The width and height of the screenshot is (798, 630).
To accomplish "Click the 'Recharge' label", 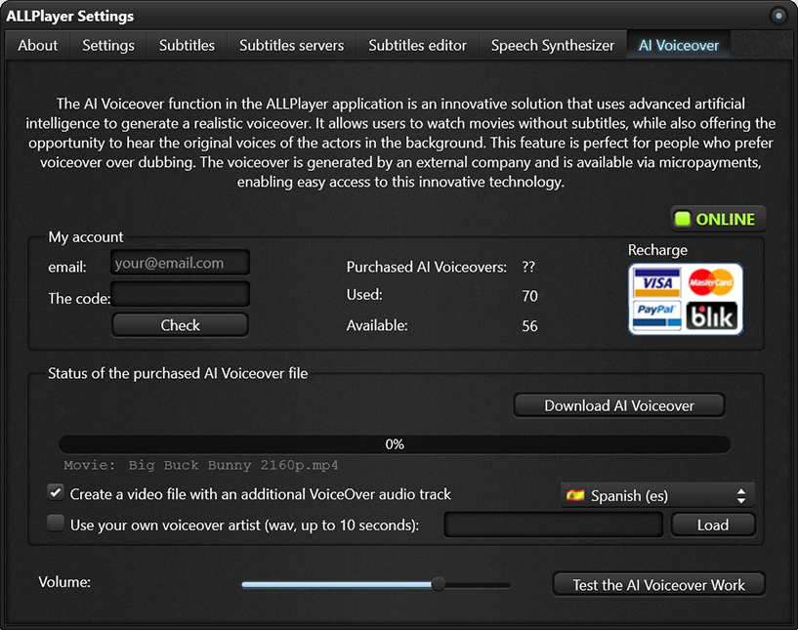I will [x=657, y=250].
